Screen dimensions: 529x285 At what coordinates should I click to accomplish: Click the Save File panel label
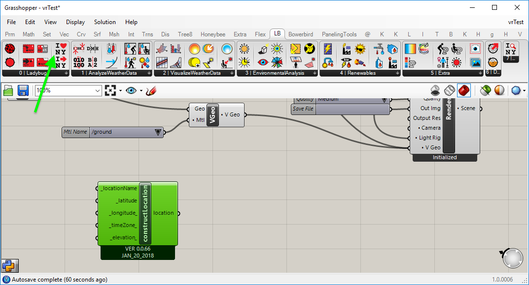[x=303, y=109]
